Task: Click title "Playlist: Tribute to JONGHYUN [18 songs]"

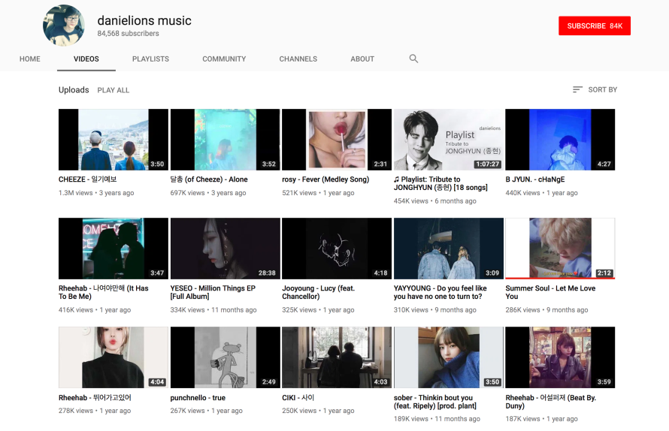Action: coord(440,183)
